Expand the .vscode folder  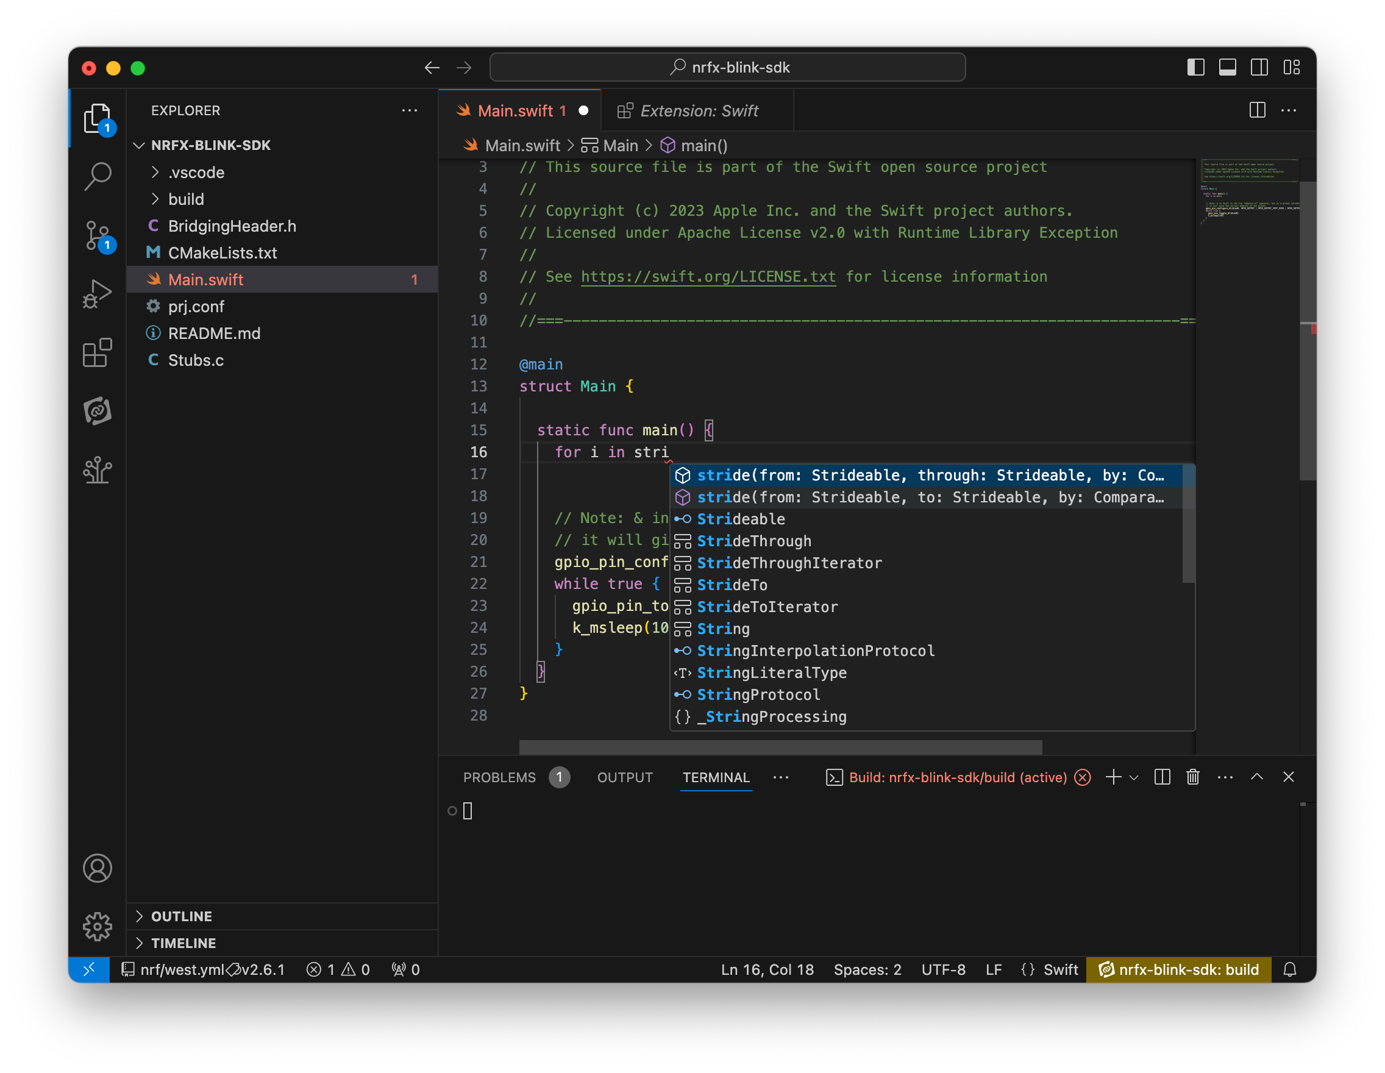282,173
